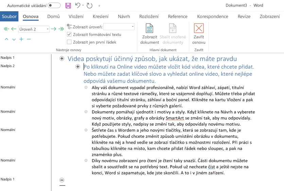Click the first Nadpis 1 style label
Screen dimensions: 284x191
pyautogui.click(x=7, y=58)
